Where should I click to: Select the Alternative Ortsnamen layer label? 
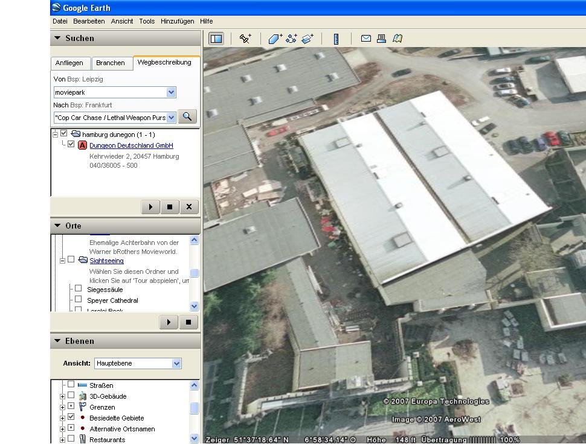tap(122, 429)
